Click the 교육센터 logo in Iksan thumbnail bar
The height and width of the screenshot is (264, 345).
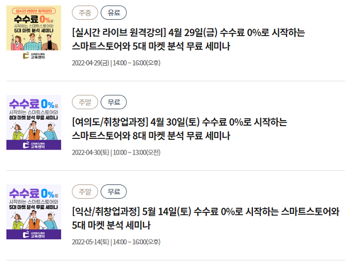tap(34, 235)
